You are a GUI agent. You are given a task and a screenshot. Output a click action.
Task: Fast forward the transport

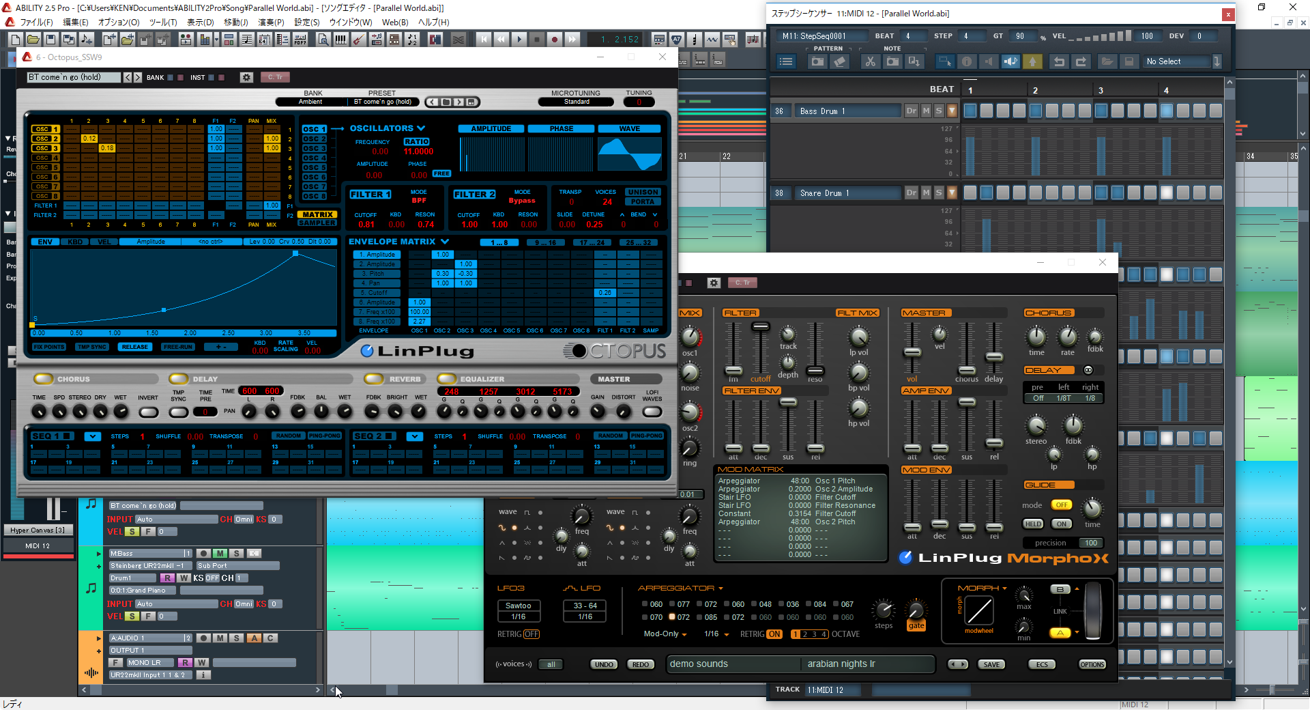point(572,40)
